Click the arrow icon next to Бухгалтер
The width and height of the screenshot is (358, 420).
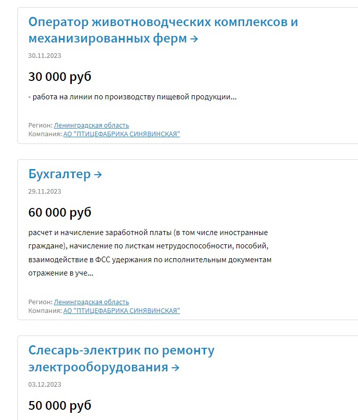[98, 175]
